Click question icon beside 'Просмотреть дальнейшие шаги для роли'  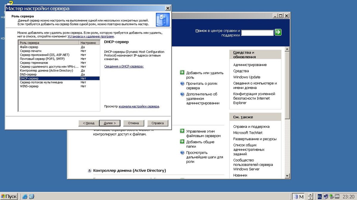click(182, 153)
